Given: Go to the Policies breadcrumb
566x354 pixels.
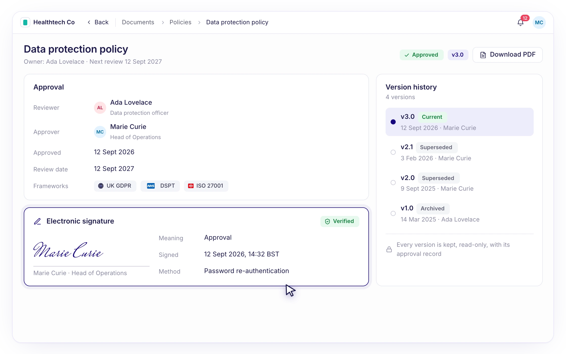Looking at the screenshot, I should tap(180, 22).
